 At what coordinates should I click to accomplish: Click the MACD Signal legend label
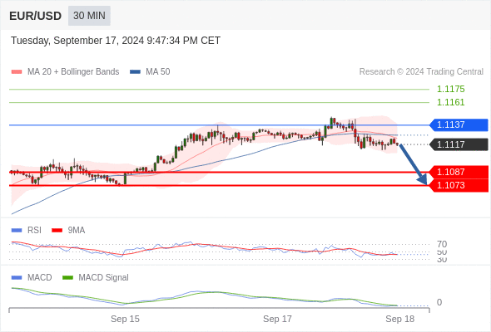coord(104,278)
